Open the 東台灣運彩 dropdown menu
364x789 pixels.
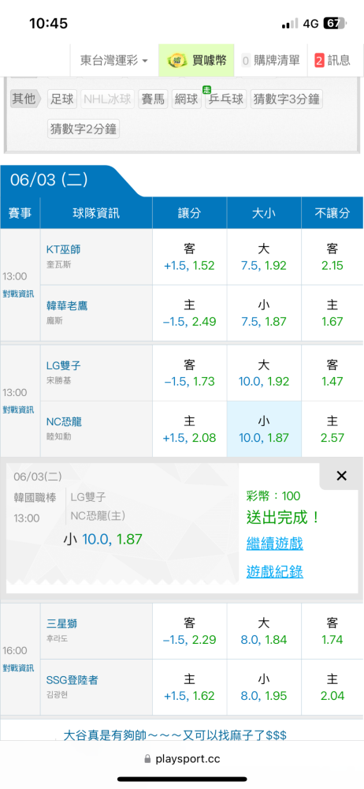pyautogui.click(x=114, y=61)
